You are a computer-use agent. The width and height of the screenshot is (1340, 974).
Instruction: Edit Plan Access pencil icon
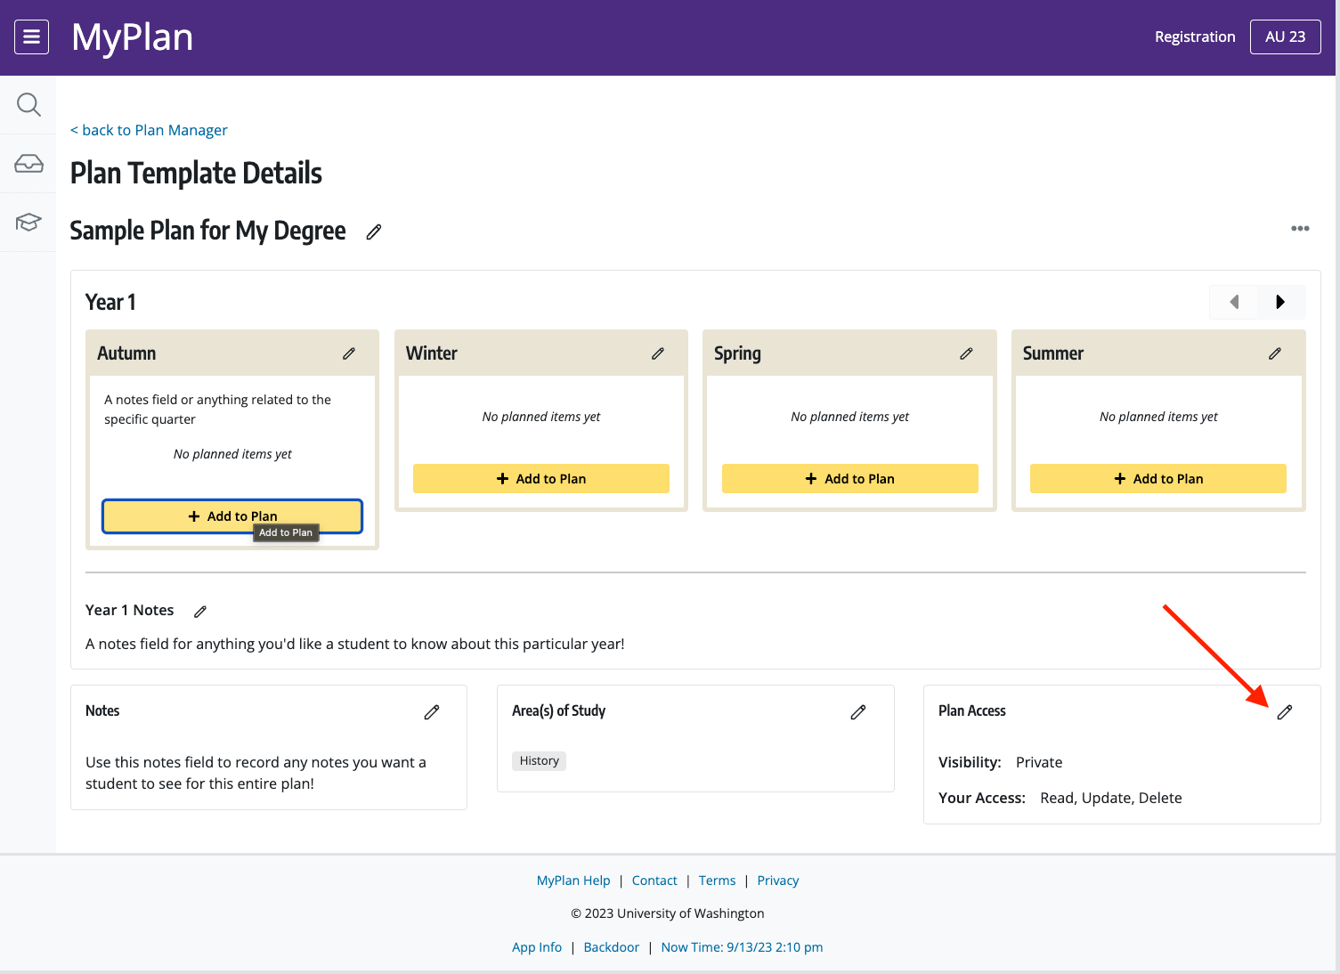[x=1285, y=712]
